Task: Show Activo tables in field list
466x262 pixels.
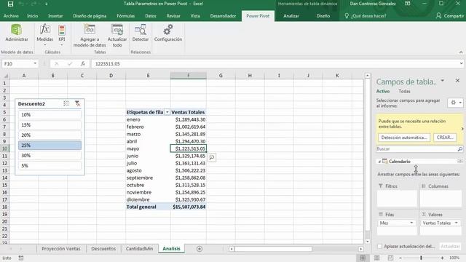Action: coord(383,91)
